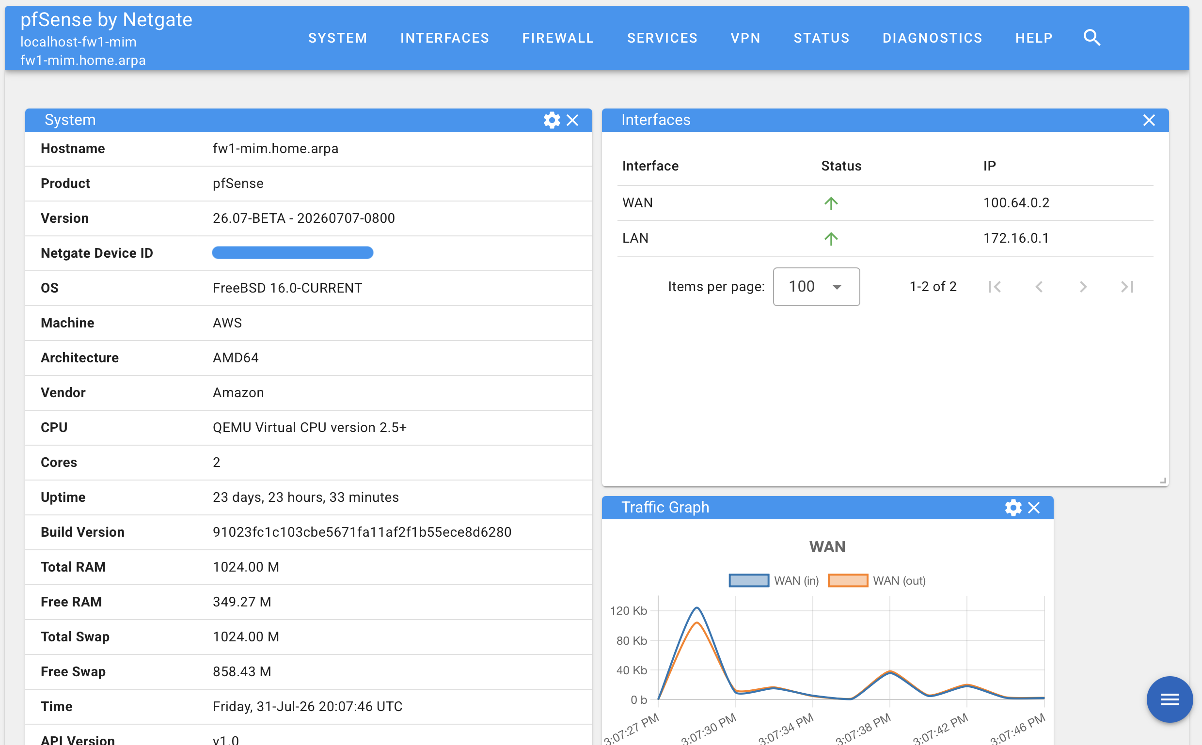Screen dimensions: 1202x745
Task: Go to previous page of interfaces
Action: pos(1039,287)
